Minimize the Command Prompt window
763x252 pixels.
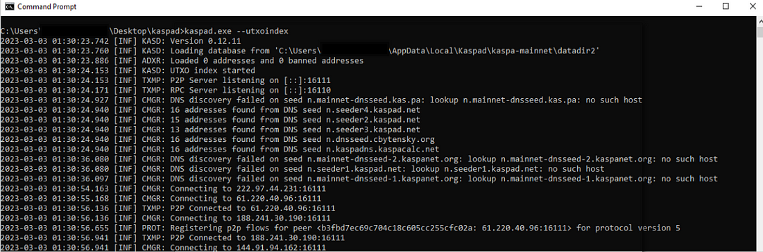[698, 7]
